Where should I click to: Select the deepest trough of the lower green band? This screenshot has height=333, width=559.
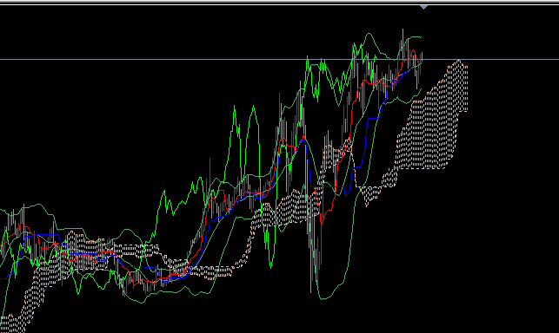[x=323, y=298]
